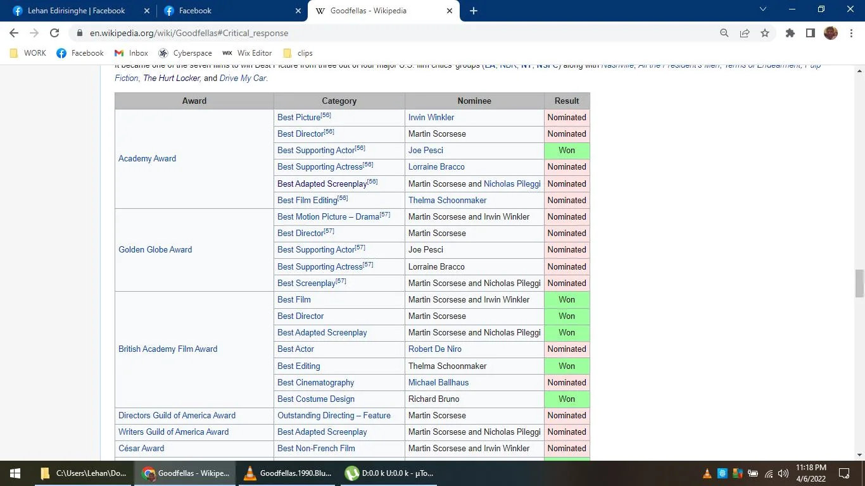The image size is (865, 486).
Task: Follow the Nicholas Pileggi link
Action: pos(512,184)
